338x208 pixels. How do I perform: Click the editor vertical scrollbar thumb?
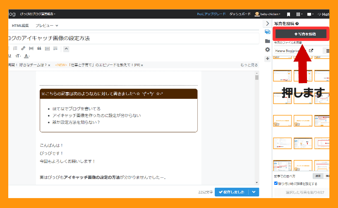pos(256,77)
